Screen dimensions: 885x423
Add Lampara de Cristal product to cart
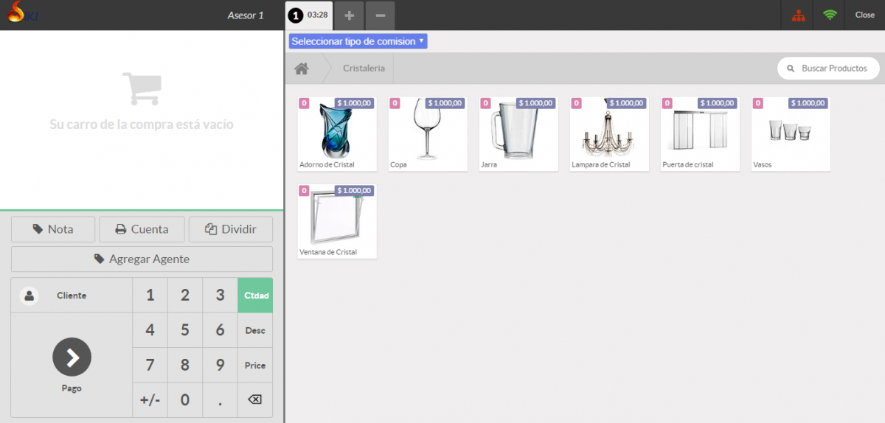click(x=609, y=134)
